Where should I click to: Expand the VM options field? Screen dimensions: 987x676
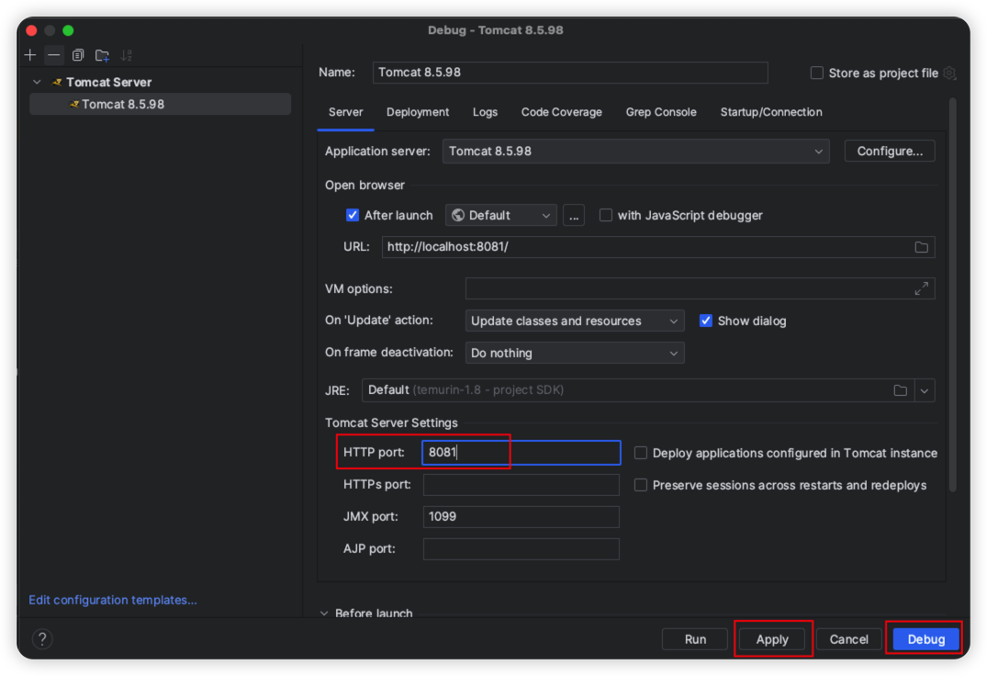[921, 288]
